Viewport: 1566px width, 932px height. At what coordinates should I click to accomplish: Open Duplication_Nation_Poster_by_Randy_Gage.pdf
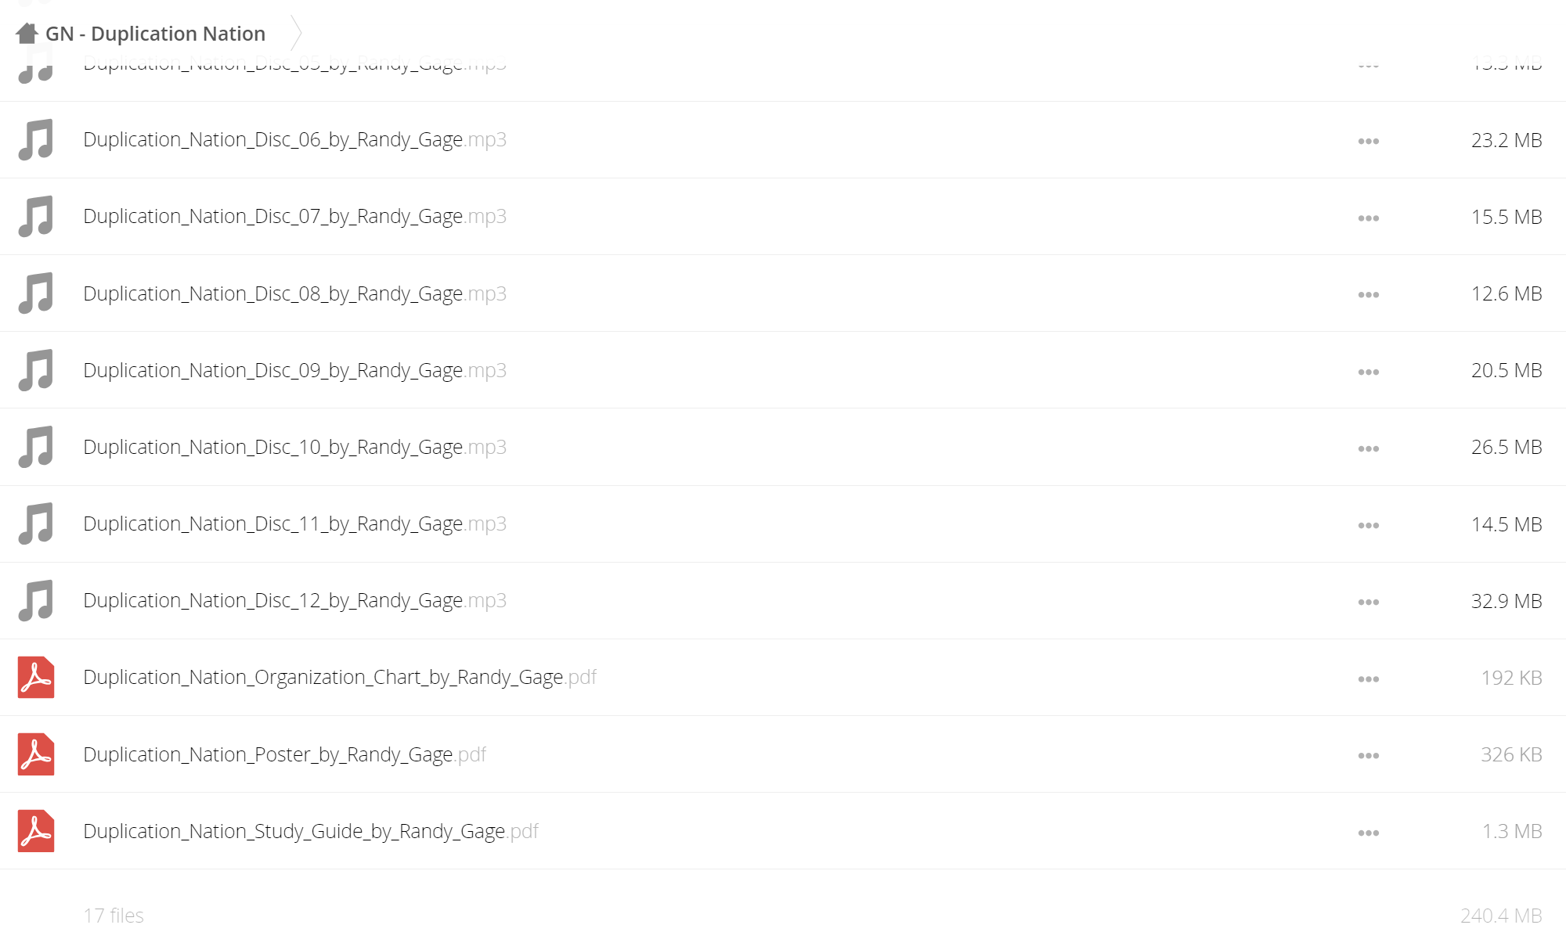[x=284, y=754]
